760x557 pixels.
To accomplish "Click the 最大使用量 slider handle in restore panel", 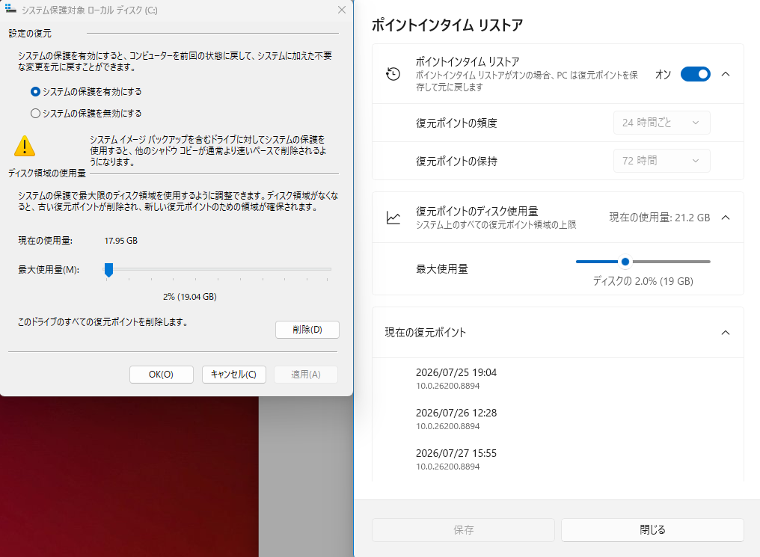I will click(x=625, y=262).
